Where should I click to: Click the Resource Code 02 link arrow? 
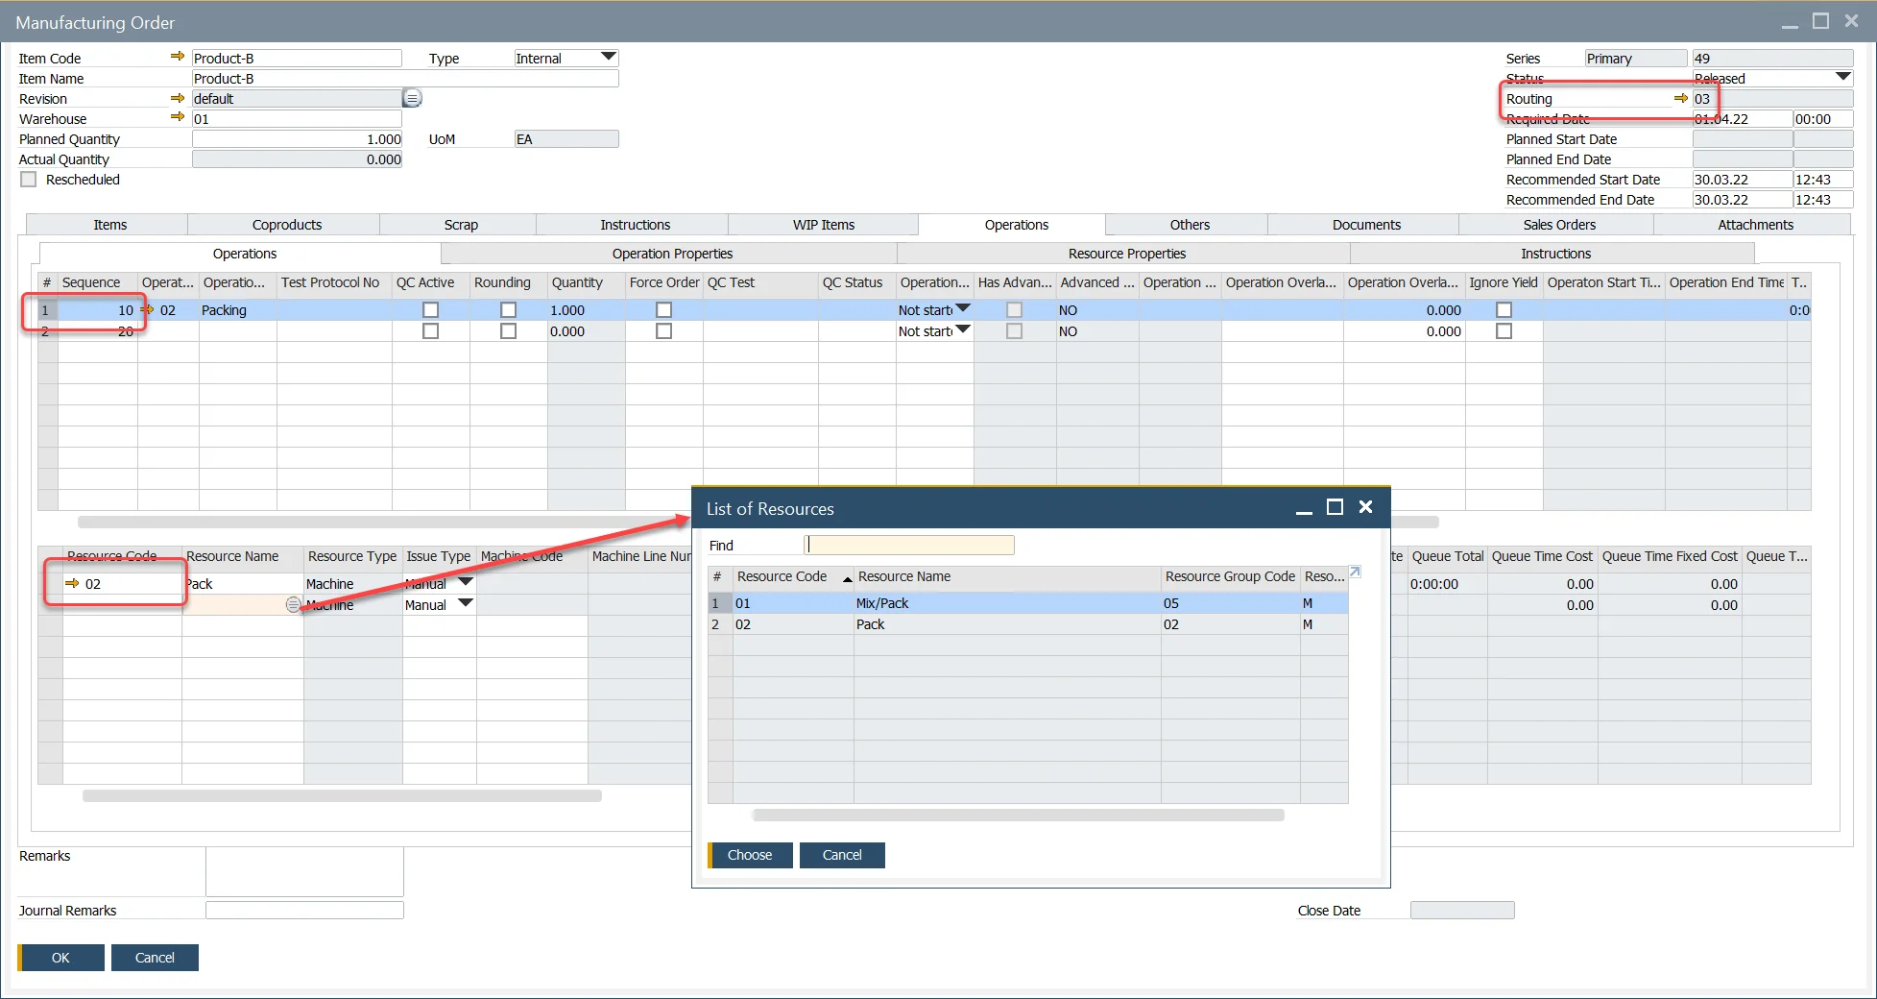(72, 583)
